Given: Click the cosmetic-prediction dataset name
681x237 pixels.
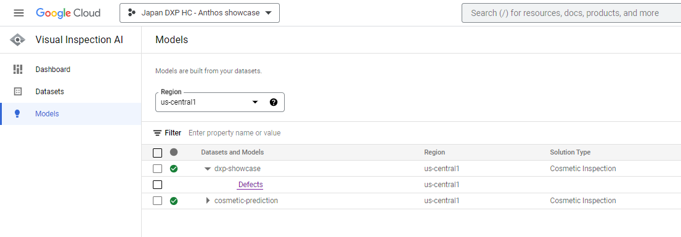Looking at the screenshot, I should 247,201.
